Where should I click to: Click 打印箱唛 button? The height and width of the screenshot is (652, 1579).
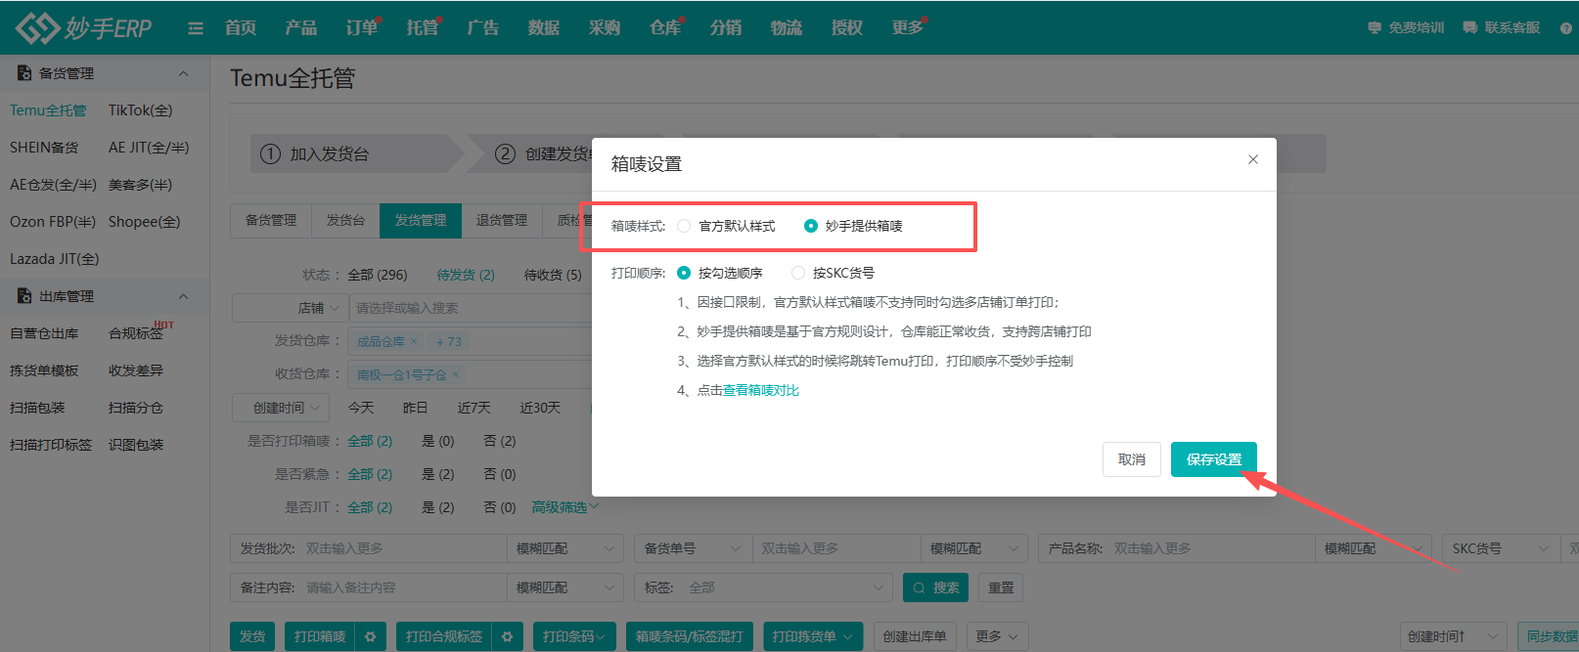click(x=320, y=636)
